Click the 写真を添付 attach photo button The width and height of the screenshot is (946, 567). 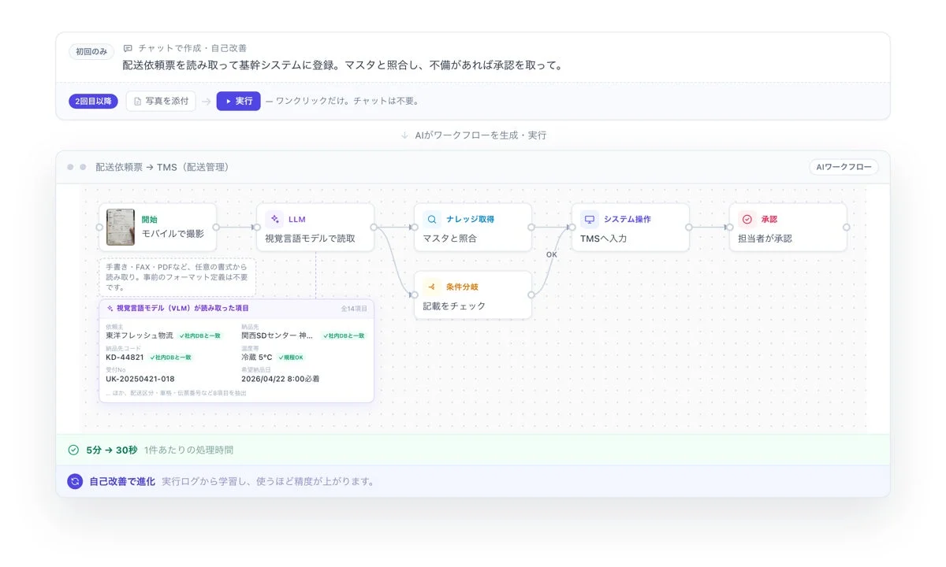click(x=161, y=101)
